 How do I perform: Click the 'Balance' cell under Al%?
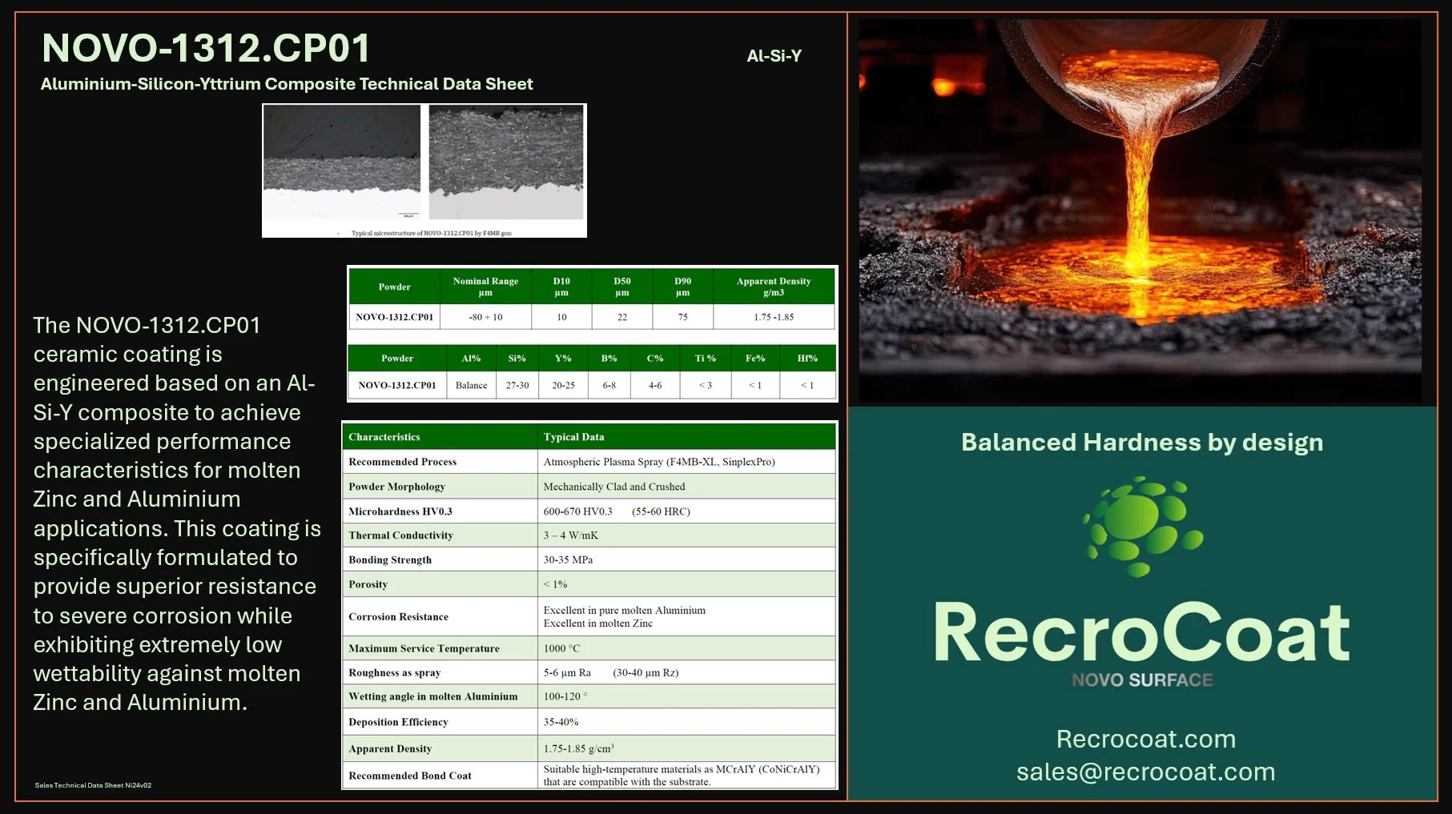coord(471,385)
